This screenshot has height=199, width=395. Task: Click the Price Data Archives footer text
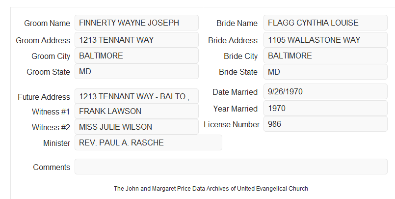coord(211,189)
